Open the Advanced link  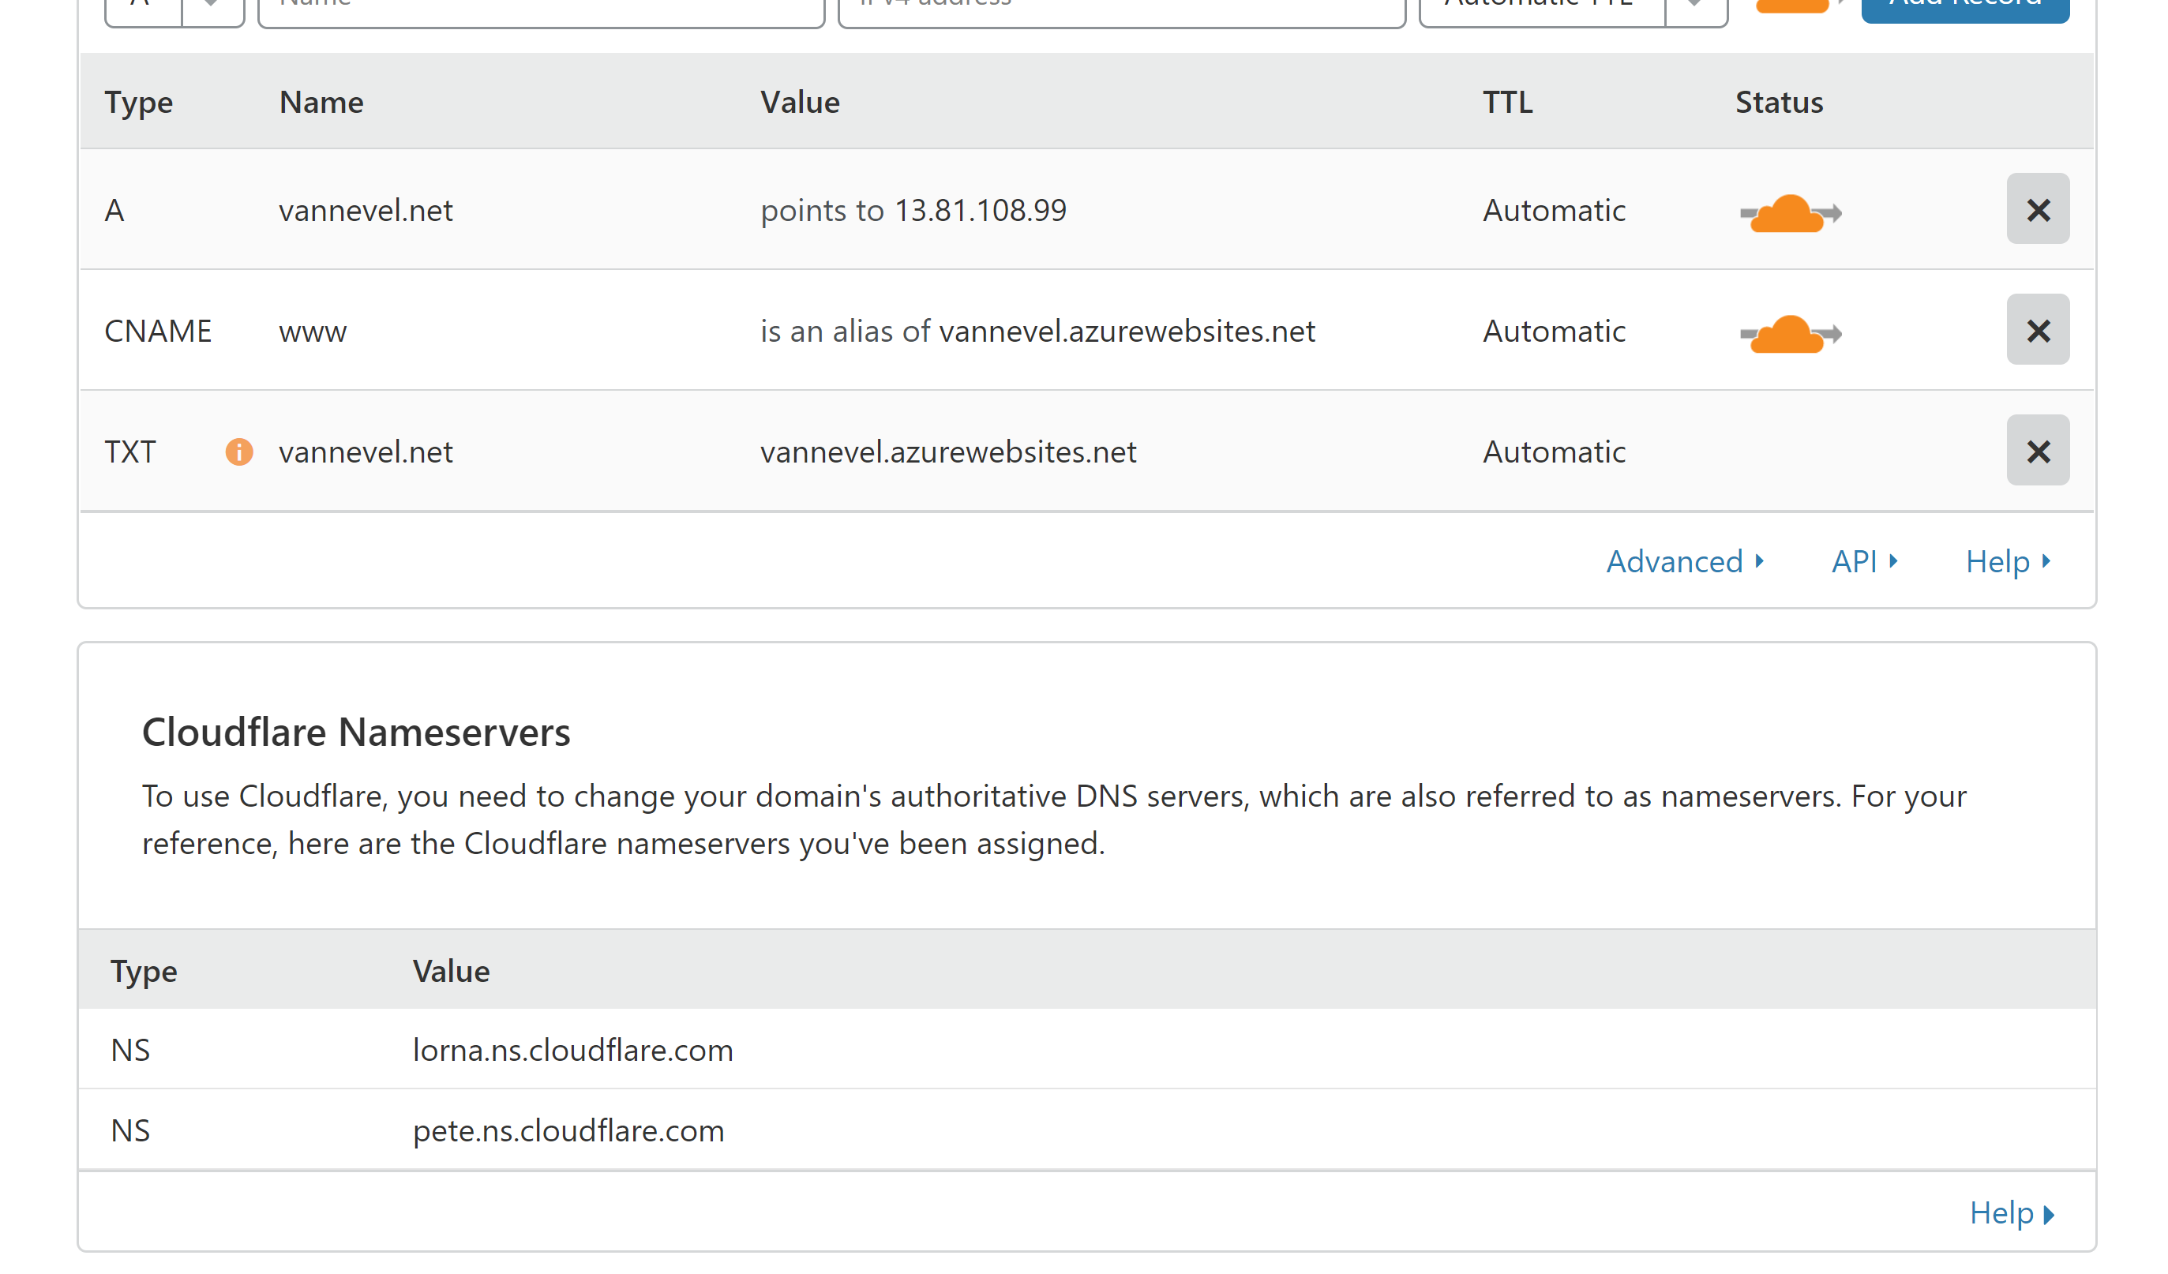pos(1685,562)
